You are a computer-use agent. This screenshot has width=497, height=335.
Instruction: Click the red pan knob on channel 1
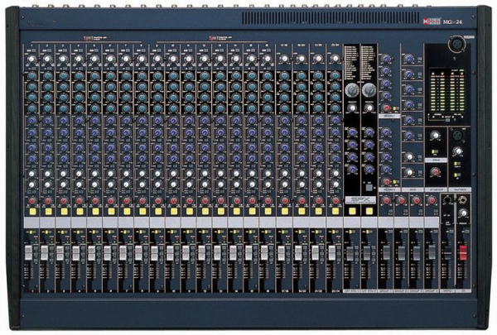30,200
